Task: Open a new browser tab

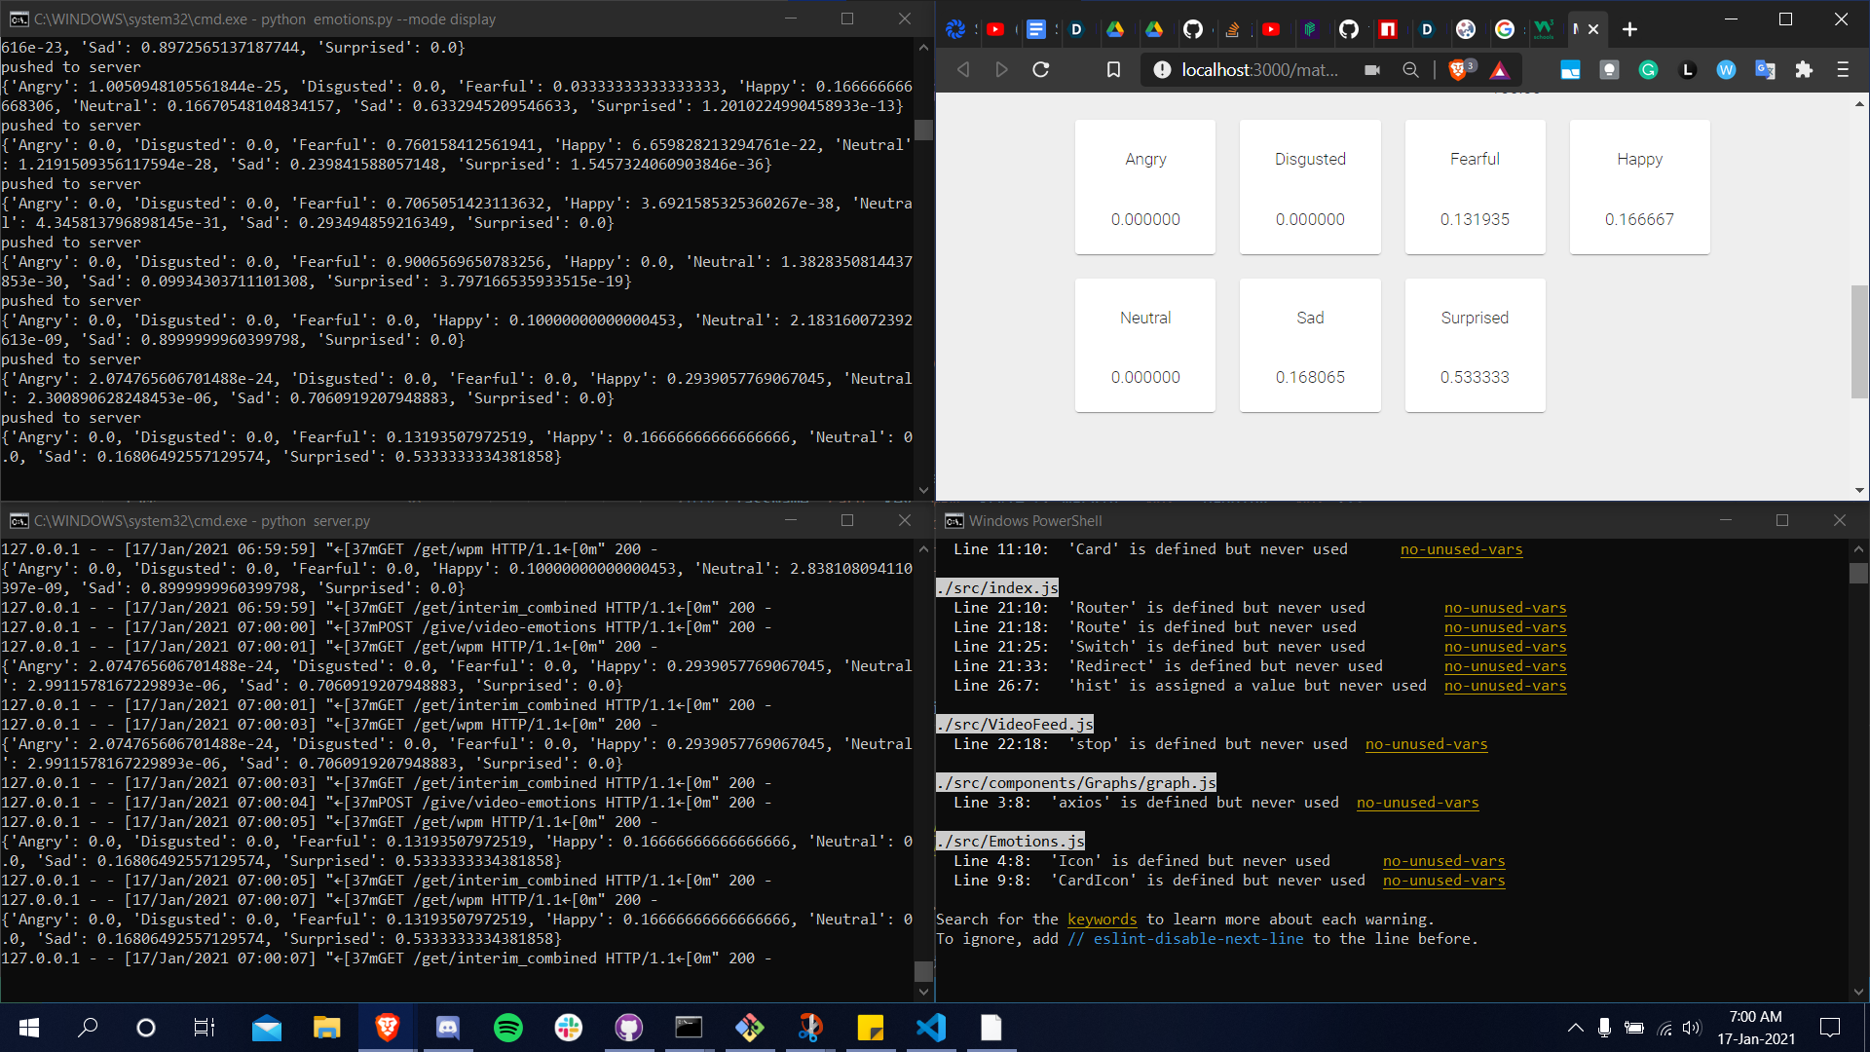Action: [1629, 29]
